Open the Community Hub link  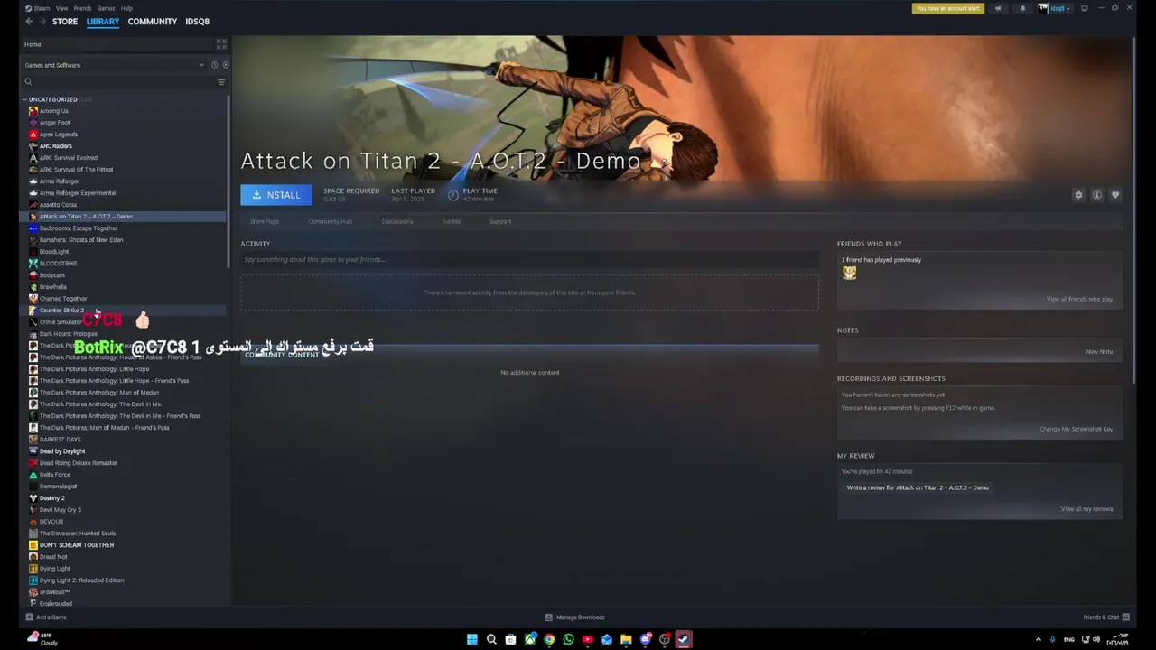point(331,221)
